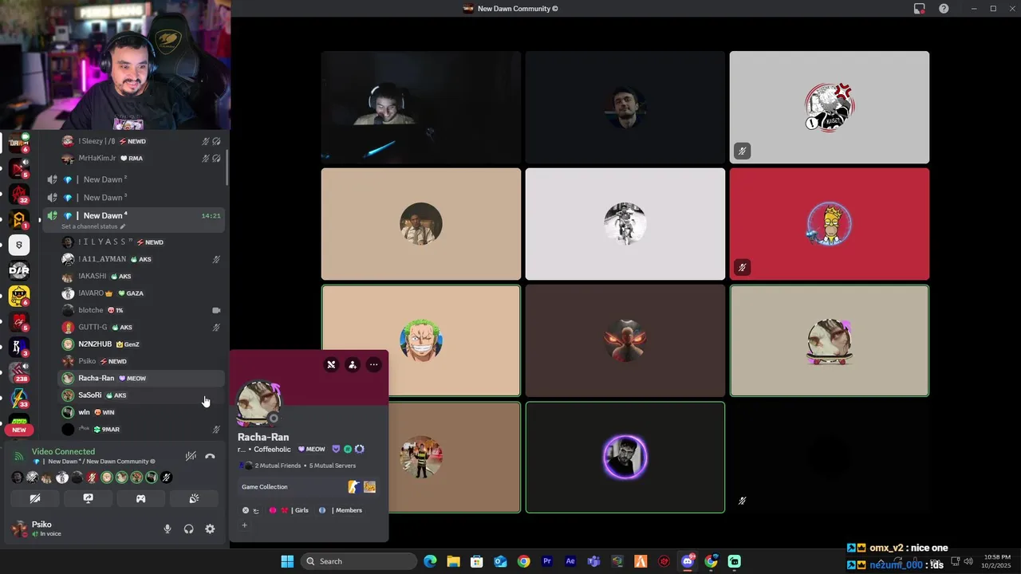1021x574 pixels.
Task: Open Game Collection on Racha-Ran profile
Action: pyautogui.click(x=309, y=487)
